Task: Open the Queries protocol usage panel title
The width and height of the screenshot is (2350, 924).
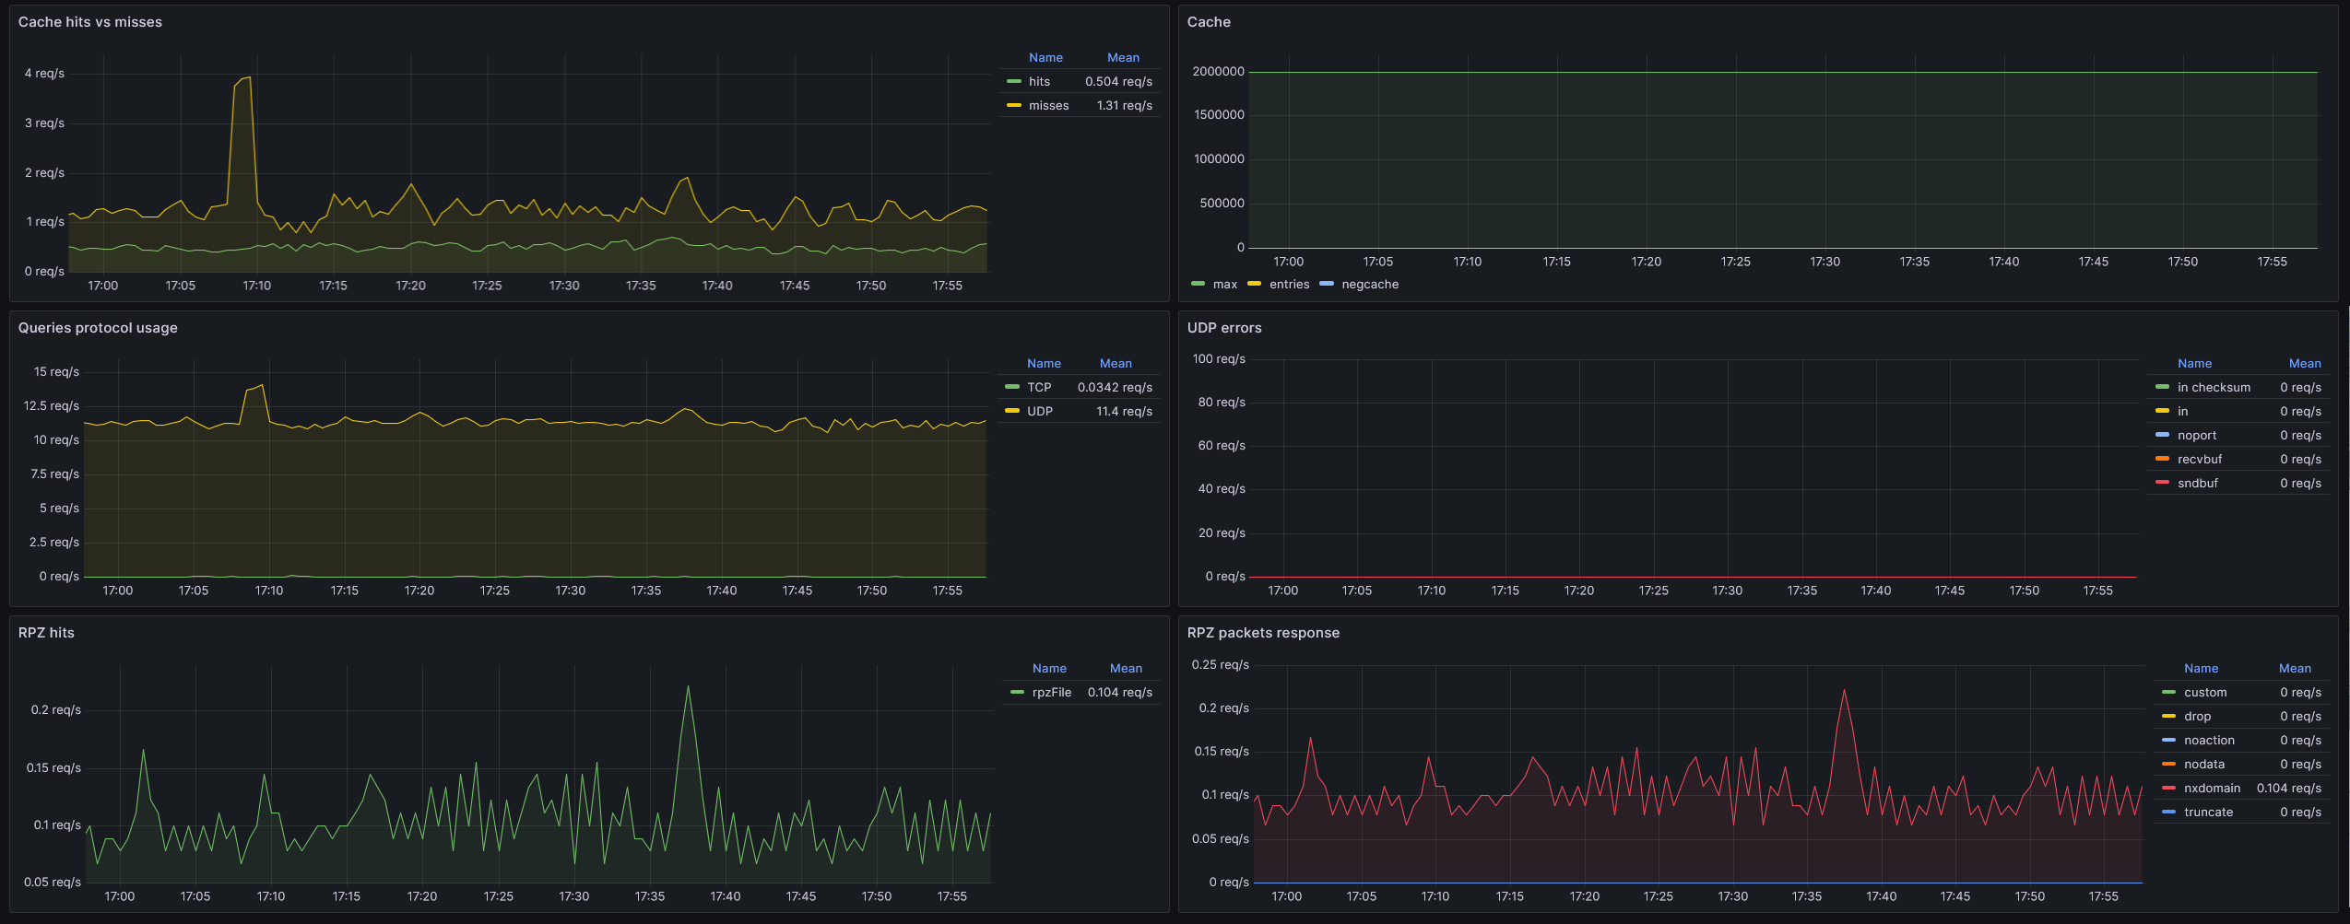Action: [98, 328]
